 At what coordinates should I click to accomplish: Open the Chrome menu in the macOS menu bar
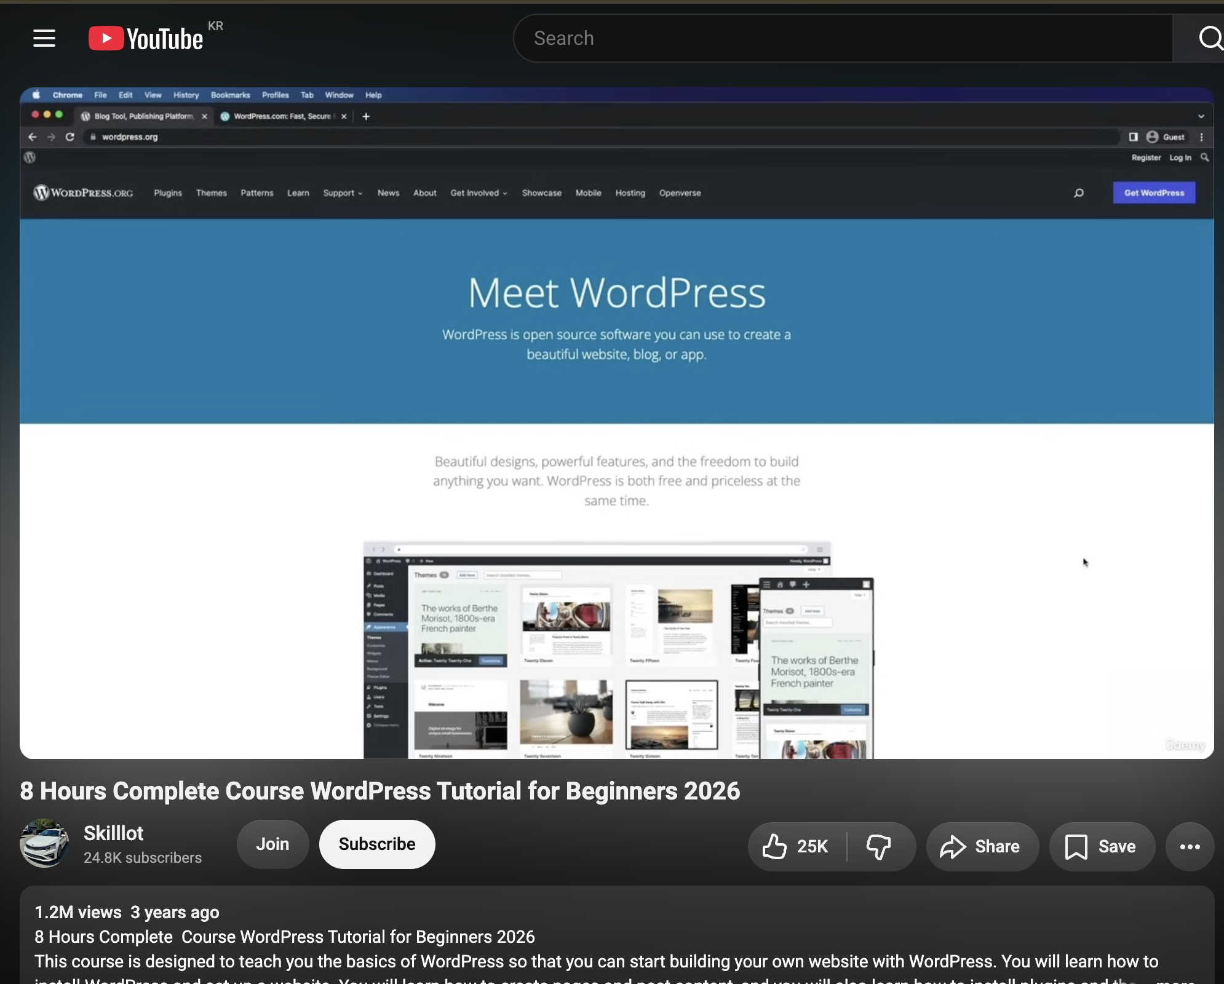67,95
